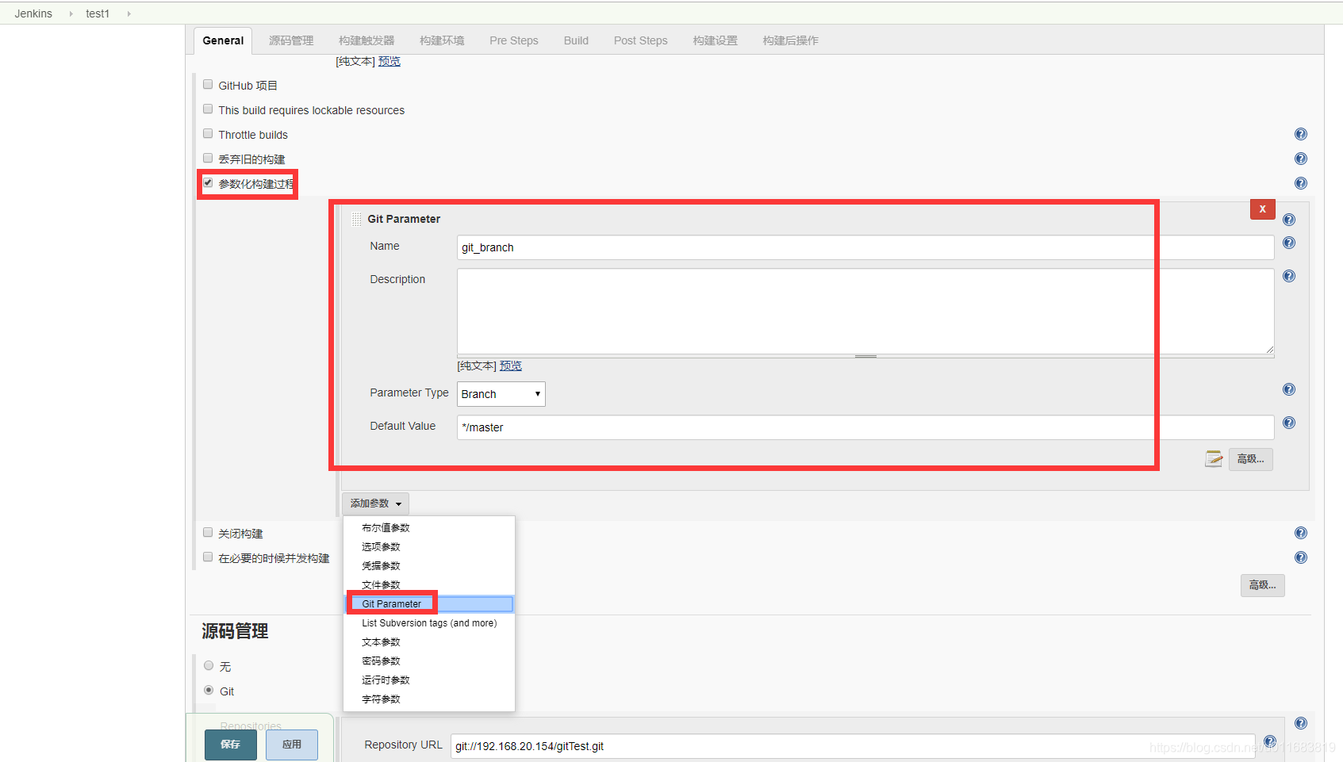Expand Jenkins breadcrumb arrow
1343x762 pixels.
click(x=71, y=13)
